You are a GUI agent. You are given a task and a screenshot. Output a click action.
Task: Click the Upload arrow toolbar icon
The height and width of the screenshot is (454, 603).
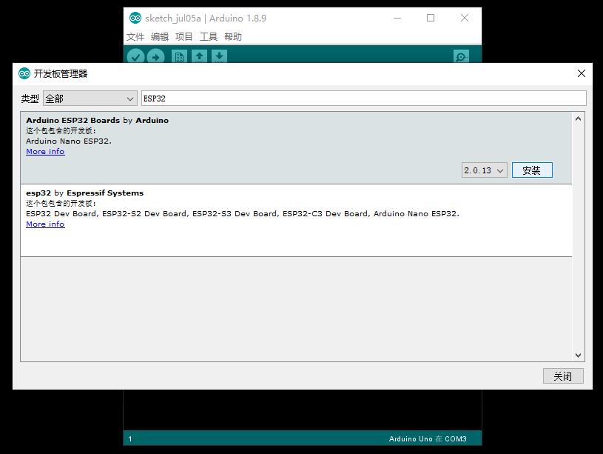[155, 57]
